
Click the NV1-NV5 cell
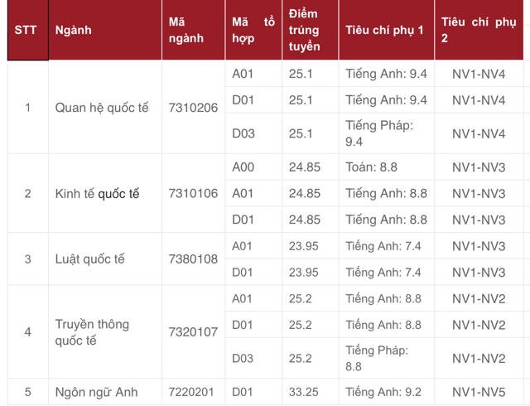[479, 392]
